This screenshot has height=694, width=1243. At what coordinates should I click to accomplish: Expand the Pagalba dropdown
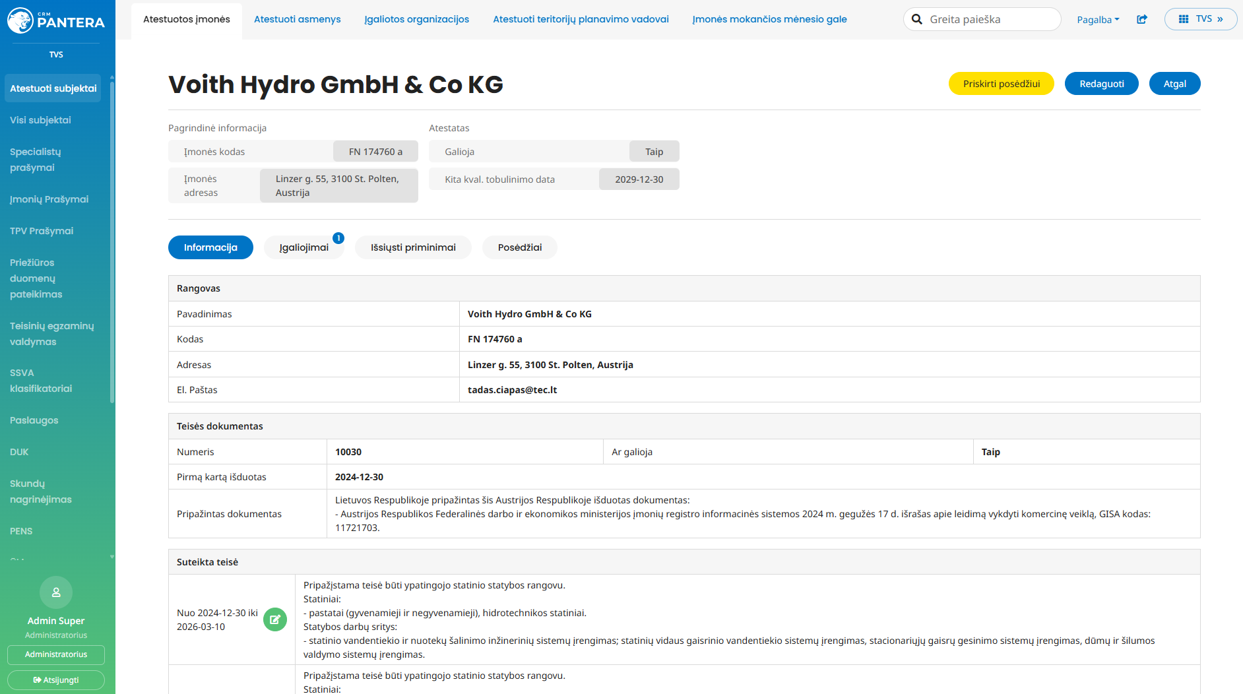(1098, 20)
